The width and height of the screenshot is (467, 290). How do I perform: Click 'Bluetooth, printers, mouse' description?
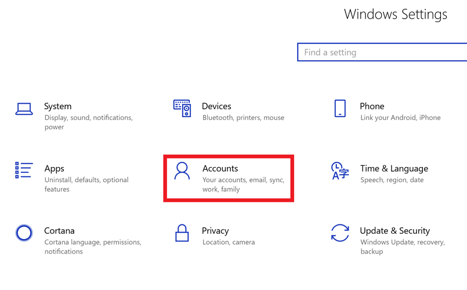[x=243, y=118]
